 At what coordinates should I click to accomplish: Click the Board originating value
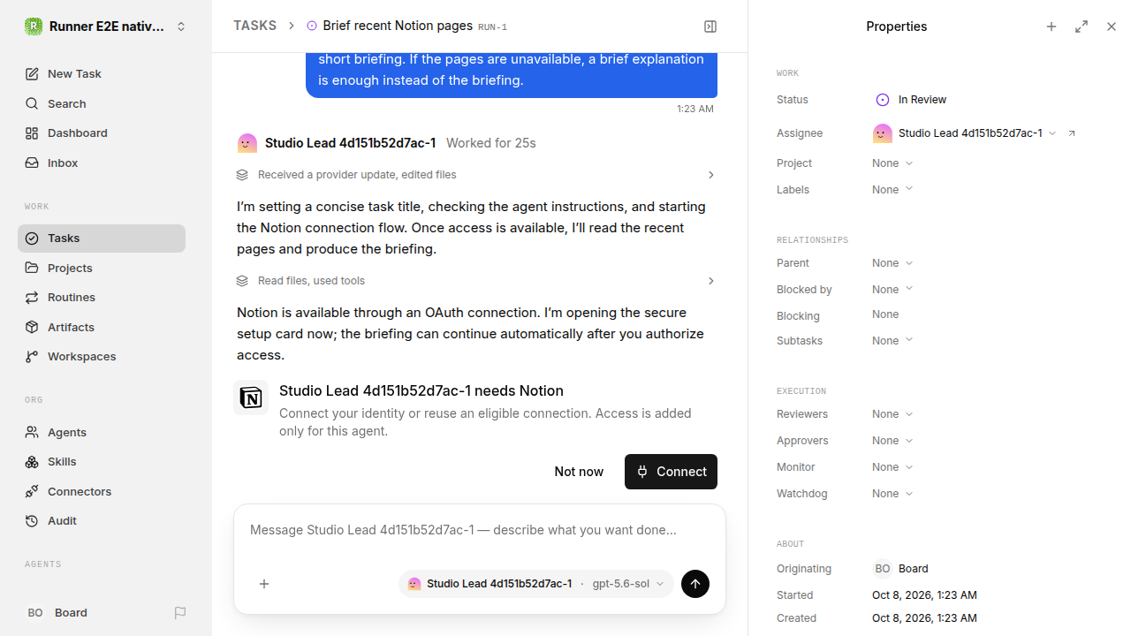pos(901,569)
